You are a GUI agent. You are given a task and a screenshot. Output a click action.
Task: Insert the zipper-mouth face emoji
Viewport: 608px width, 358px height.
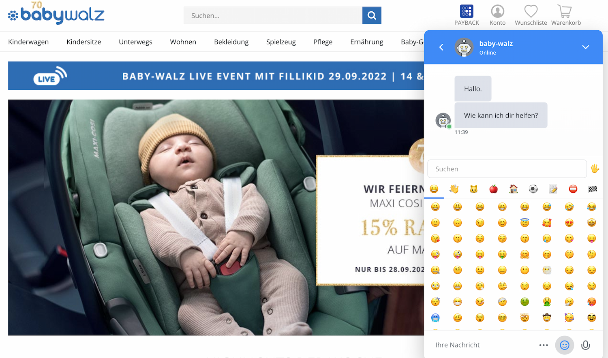pos(435,270)
